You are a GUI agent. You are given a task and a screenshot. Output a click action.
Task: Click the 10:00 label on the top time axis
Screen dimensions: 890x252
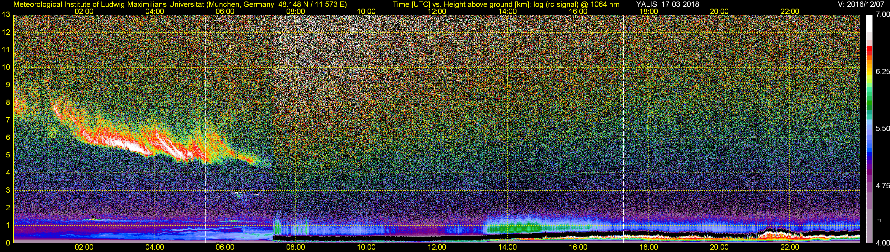(x=366, y=11)
